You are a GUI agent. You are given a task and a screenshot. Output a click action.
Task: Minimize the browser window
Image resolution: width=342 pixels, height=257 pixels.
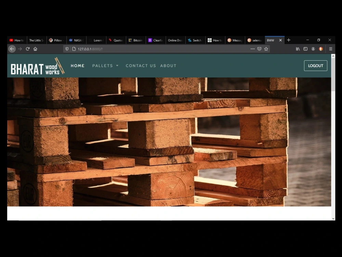[307, 40]
